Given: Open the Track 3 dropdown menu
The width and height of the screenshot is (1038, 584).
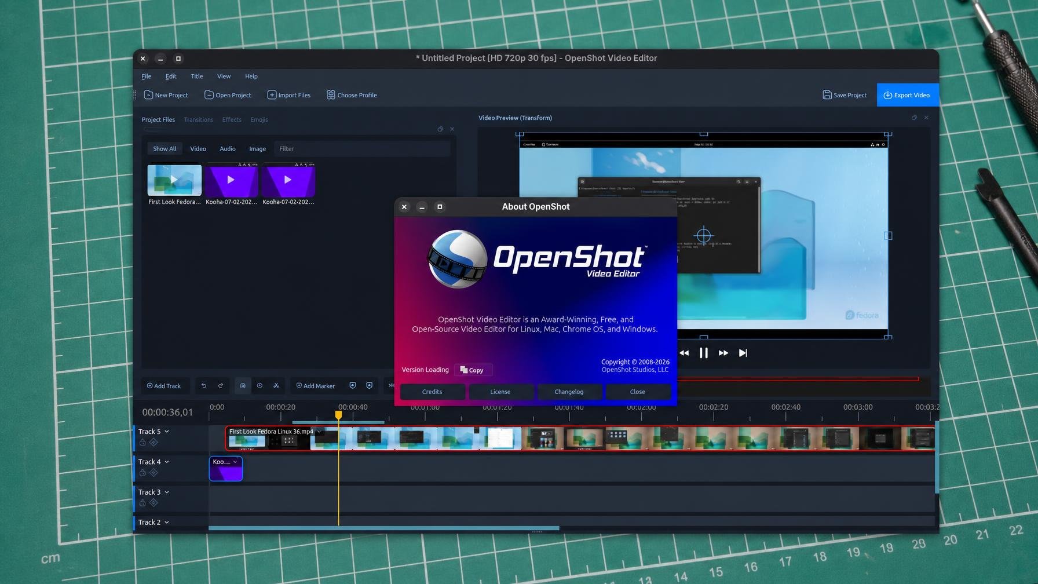Looking at the screenshot, I should (167, 492).
